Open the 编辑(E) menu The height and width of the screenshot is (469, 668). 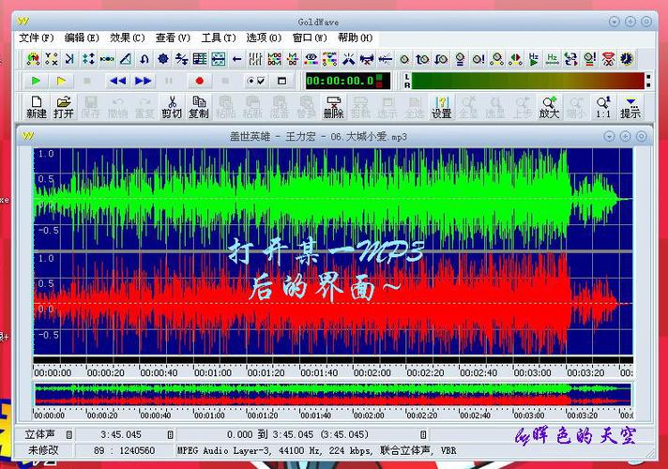click(x=82, y=38)
